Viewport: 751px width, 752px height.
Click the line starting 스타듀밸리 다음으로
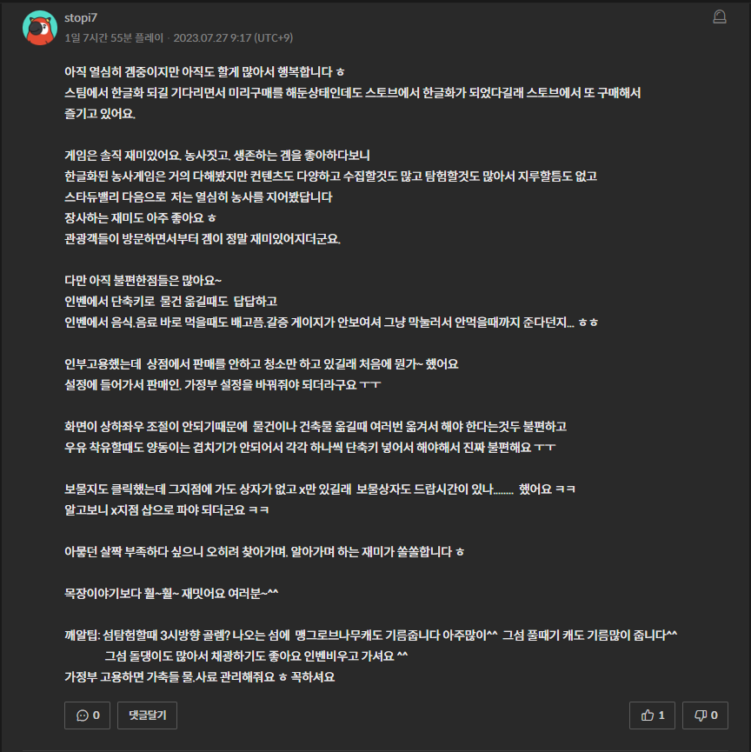tap(198, 197)
